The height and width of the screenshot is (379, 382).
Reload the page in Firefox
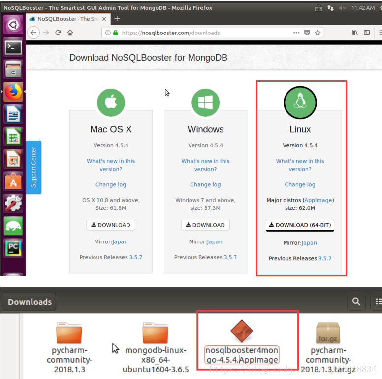(58, 33)
